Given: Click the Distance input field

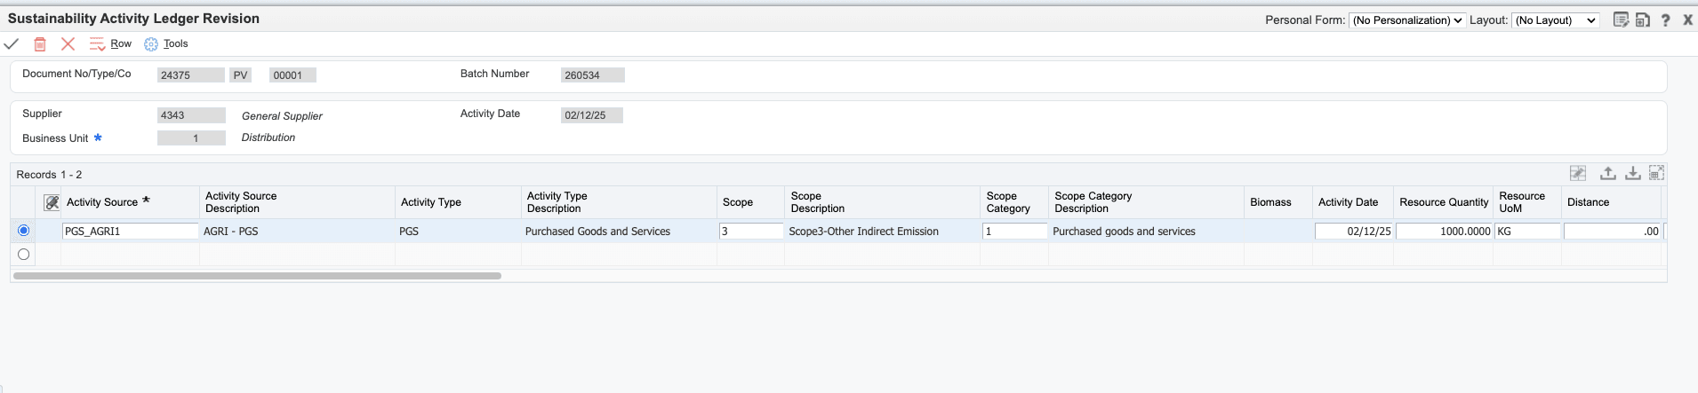Looking at the screenshot, I should click(1612, 231).
